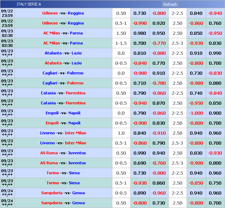Select the 0.750 under odds for Torino-Siena
This screenshot has height=208, width=225.
pyautogui.click(x=215, y=183)
